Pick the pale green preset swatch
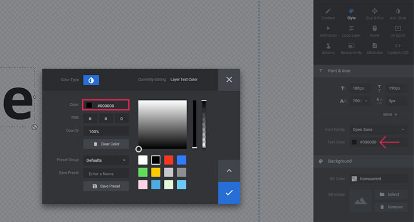The width and height of the screenshot is (414, 222). (x=169, y=185)
